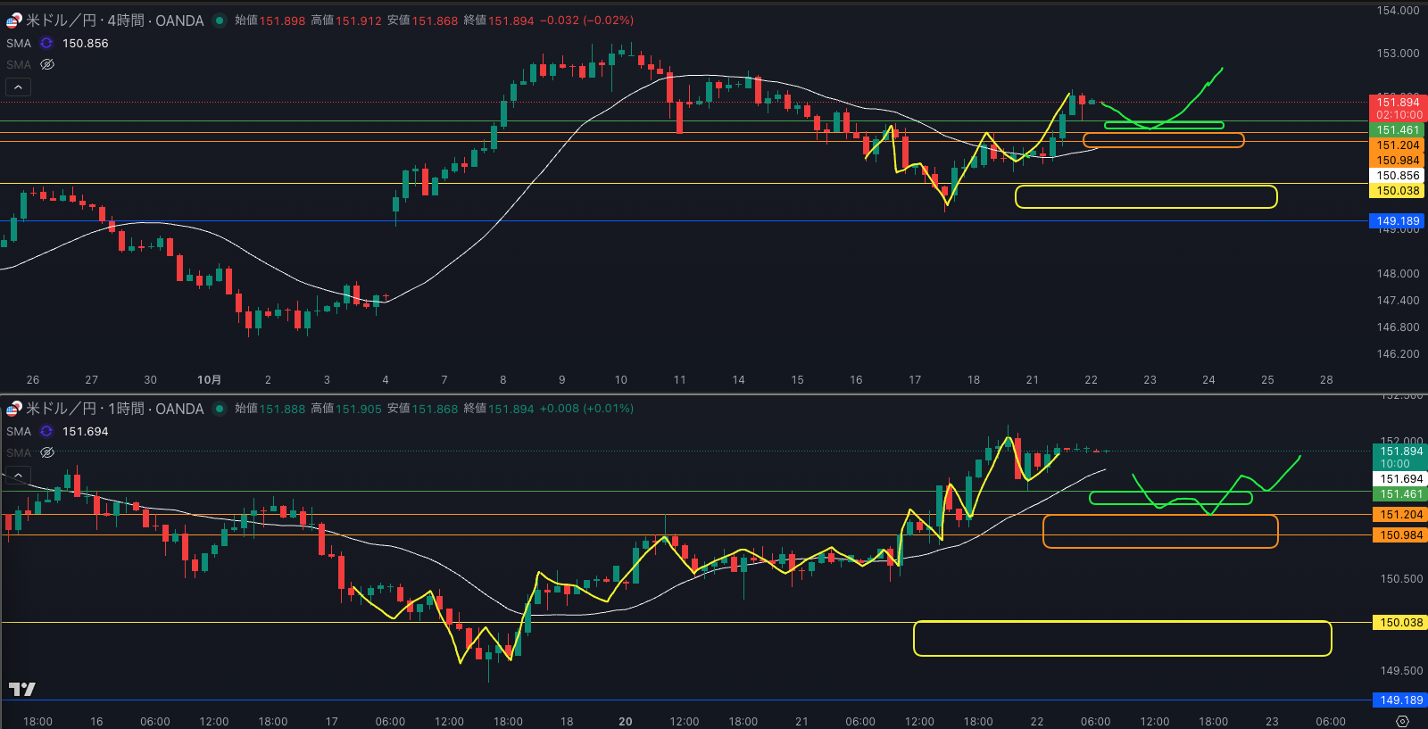Screen dimensions: 1428x729
Task: Show the hidden SMA on 1-hour chart
Action: 47,452
